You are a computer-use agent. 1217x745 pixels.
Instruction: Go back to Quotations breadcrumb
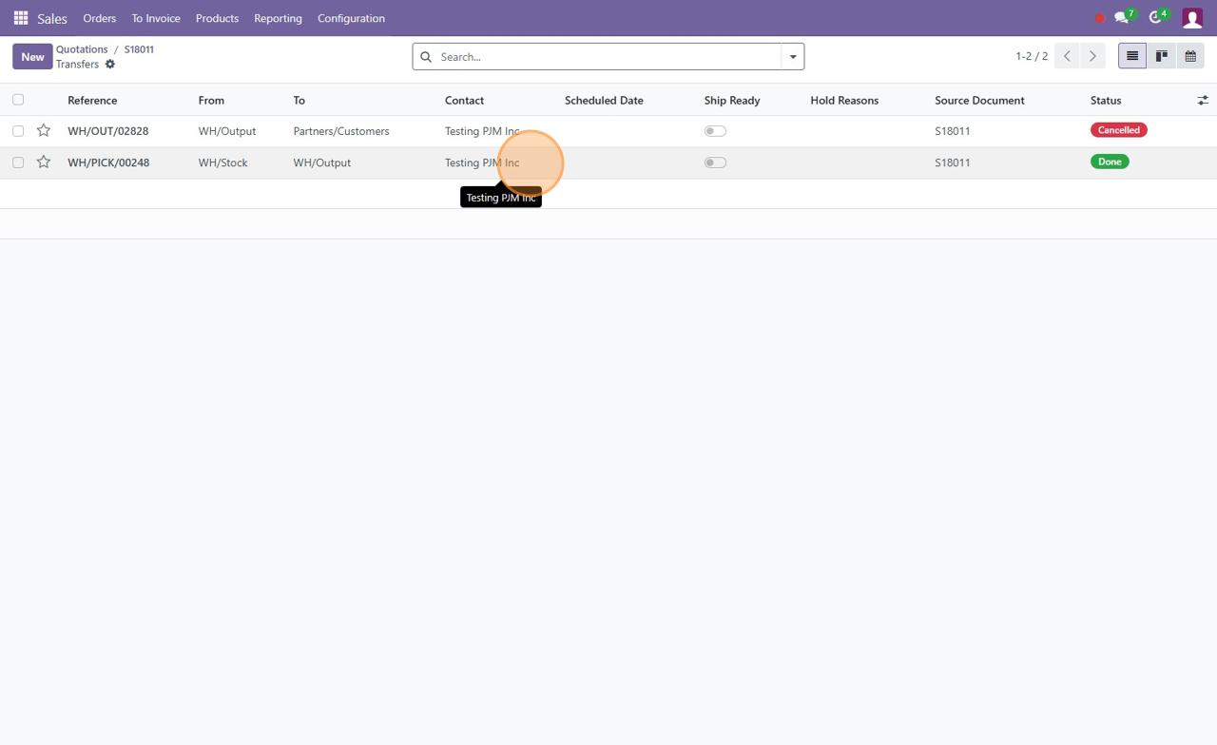(x=82, y=49)
